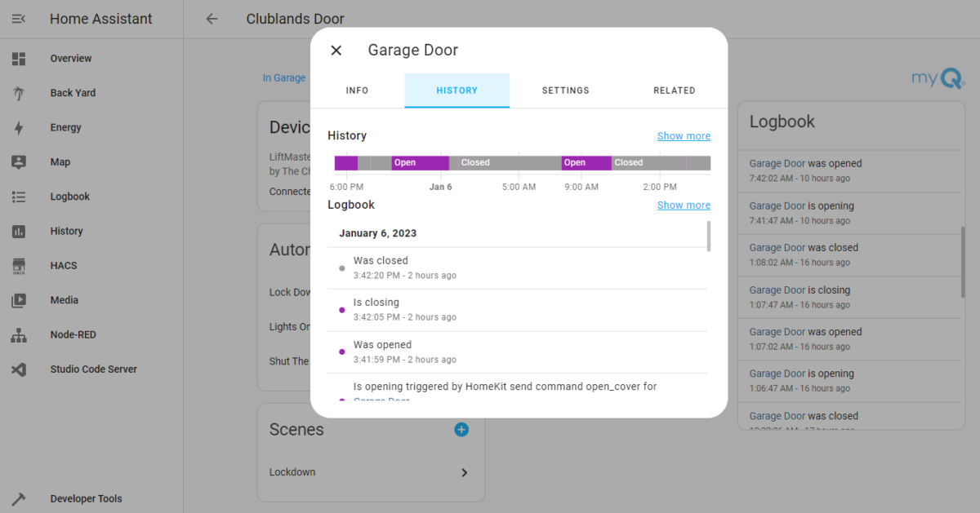The image size is (980, 513).
Task: Switch to the SETTINGS tab
Action: tap(565, 91)
